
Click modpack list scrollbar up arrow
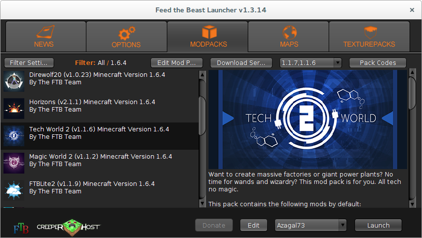tap(203, 74)
